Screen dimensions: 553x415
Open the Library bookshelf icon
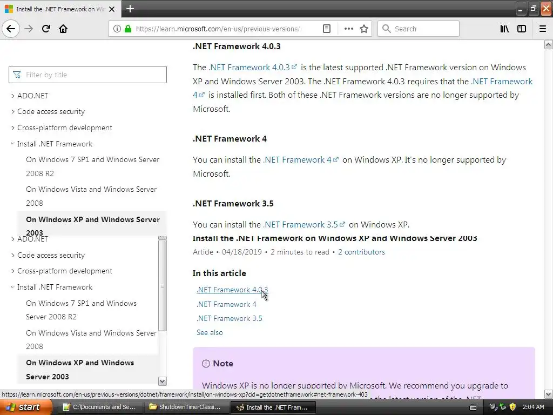point(504,29)
